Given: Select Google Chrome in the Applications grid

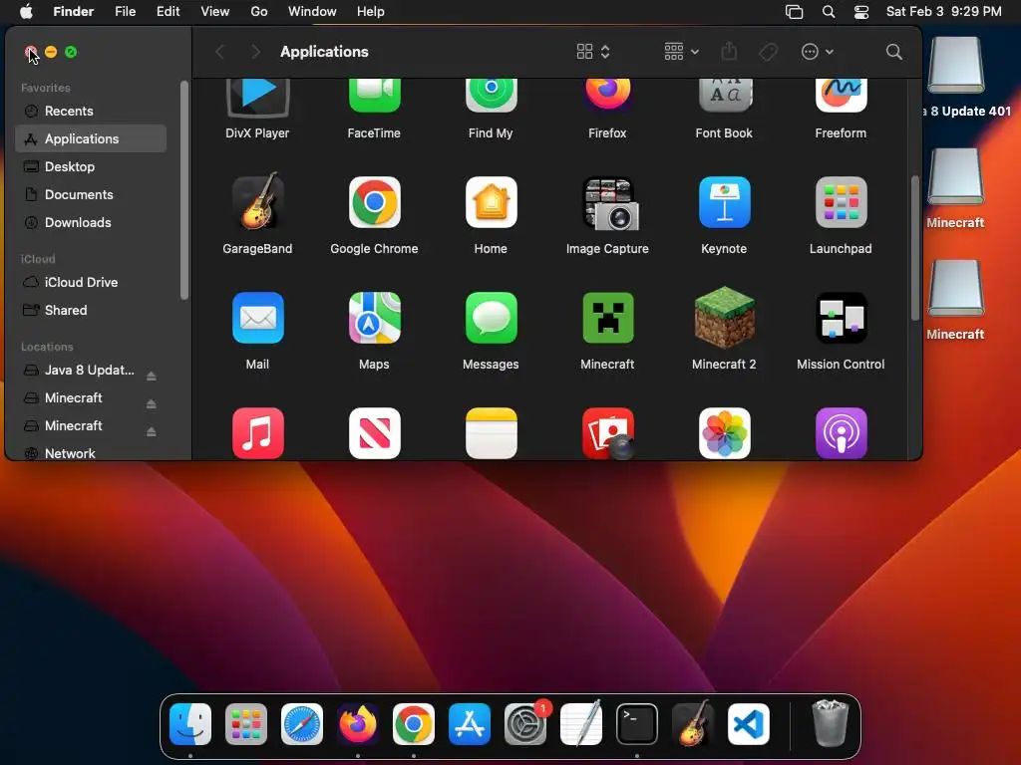Looking at the screenshot, I should pos(375,202).
